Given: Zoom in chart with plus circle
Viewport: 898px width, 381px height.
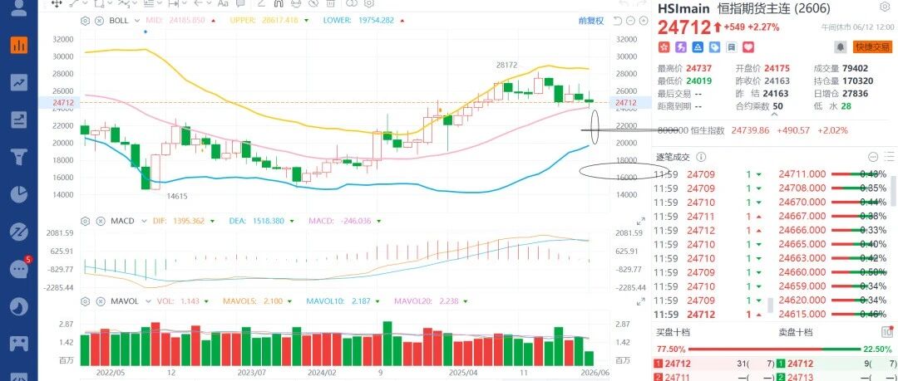Looking at the screenshot, I should pos(643,22).
